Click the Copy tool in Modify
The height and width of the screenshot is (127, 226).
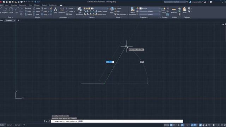click(28, 11)
